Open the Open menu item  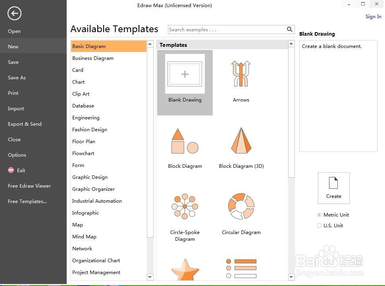click(14, 31)
